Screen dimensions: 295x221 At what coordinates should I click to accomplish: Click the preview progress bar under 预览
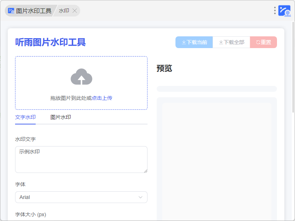[217, 89]
